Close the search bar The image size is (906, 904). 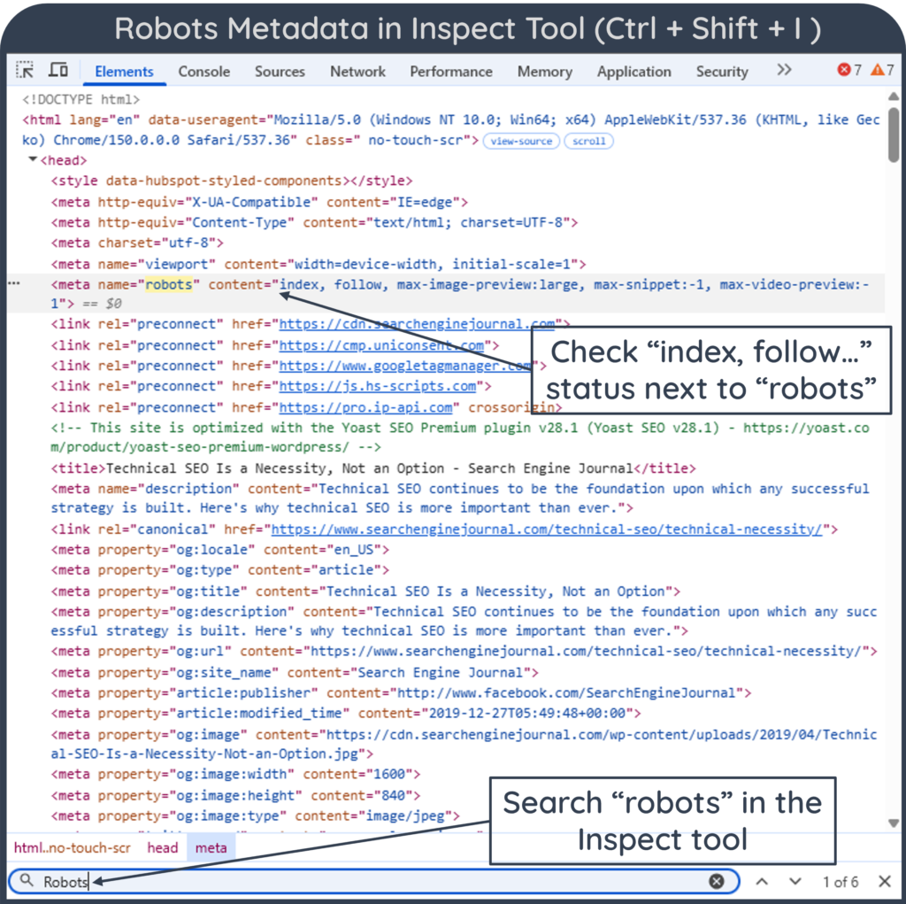point(885,882)
